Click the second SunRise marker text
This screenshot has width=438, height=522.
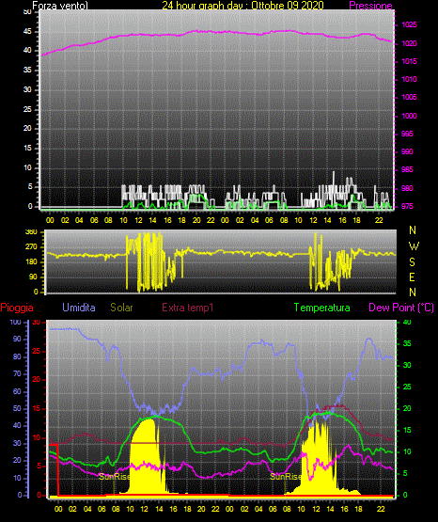tap(286, 477)
